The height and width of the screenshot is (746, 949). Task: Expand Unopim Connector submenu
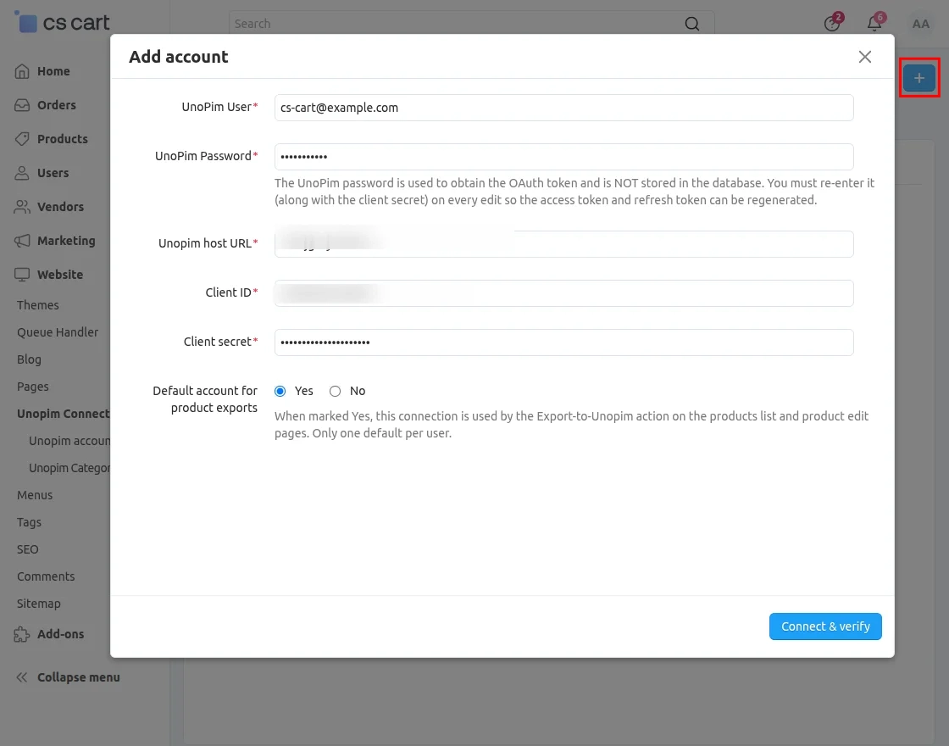(x=64, y=415)
